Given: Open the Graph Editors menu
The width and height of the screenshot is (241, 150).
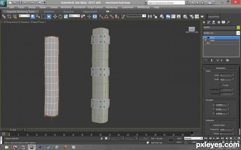Looking at the screenshot, I should [95, 7].
